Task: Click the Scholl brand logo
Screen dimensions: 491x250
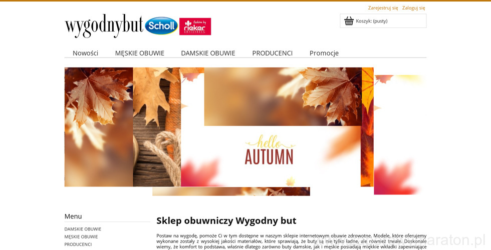Action: click(x=161, y=25)
